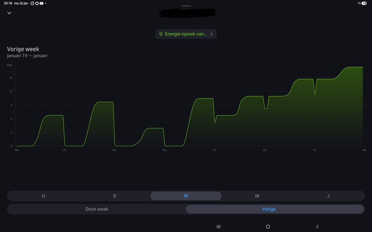Image resolution: width=372 pixels, height=232 pixels.
Task: Tap the 9 value on y-axis
Action: (11, 105)
